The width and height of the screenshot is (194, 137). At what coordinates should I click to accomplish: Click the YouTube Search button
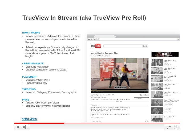[x=145, y=46]
